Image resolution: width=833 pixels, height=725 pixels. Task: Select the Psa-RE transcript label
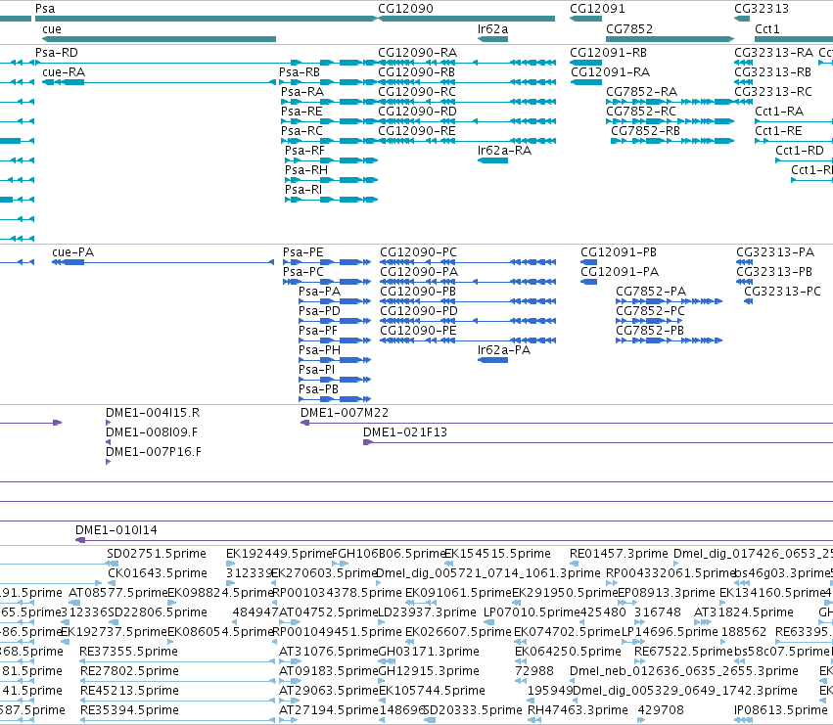pos(301,112)
